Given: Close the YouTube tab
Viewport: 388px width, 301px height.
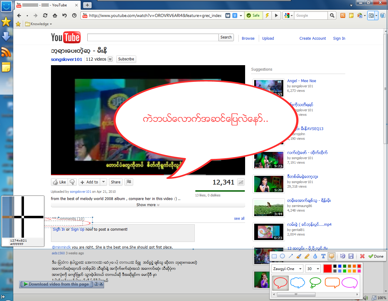Looking at the screenshot, I should [x=76, y=5].
